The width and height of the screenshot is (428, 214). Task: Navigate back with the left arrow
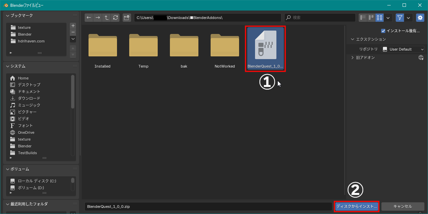pos(89,18)
